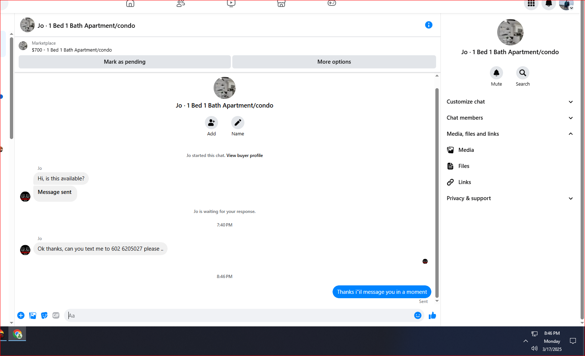Search in conversation using magnifier icon

coord(523,73)
